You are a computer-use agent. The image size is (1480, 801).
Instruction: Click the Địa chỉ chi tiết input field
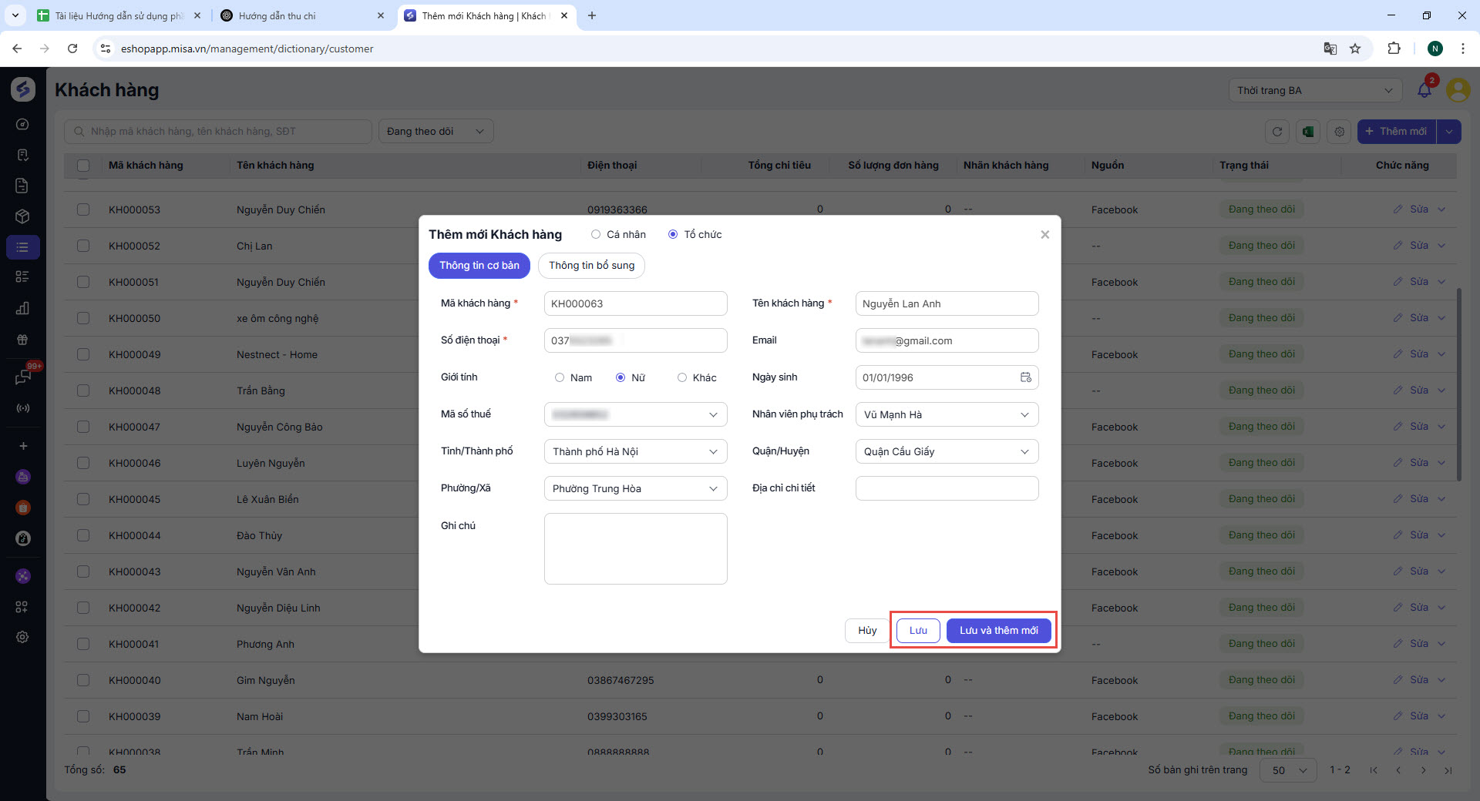947,488
